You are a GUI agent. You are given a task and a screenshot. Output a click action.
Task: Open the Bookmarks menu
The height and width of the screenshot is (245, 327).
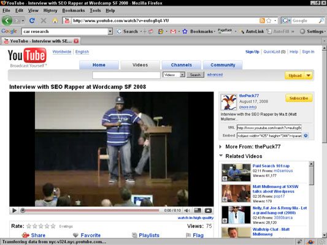(74, 10)
